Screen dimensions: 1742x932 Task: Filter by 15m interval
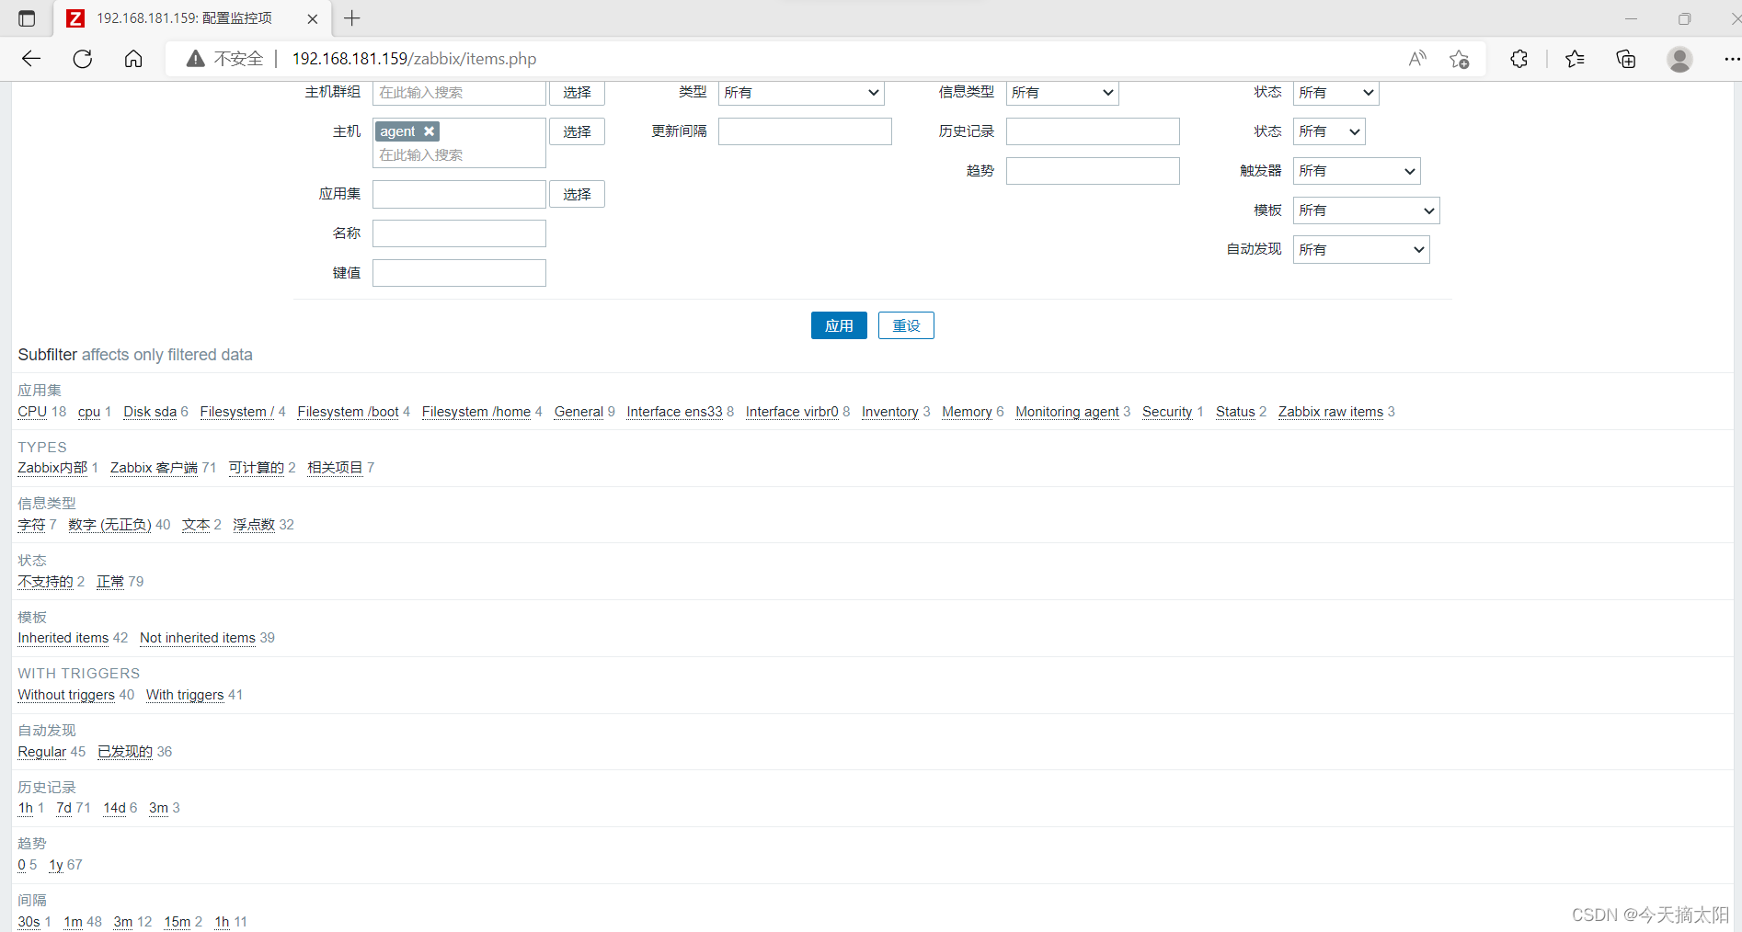[x=178, y=922]
